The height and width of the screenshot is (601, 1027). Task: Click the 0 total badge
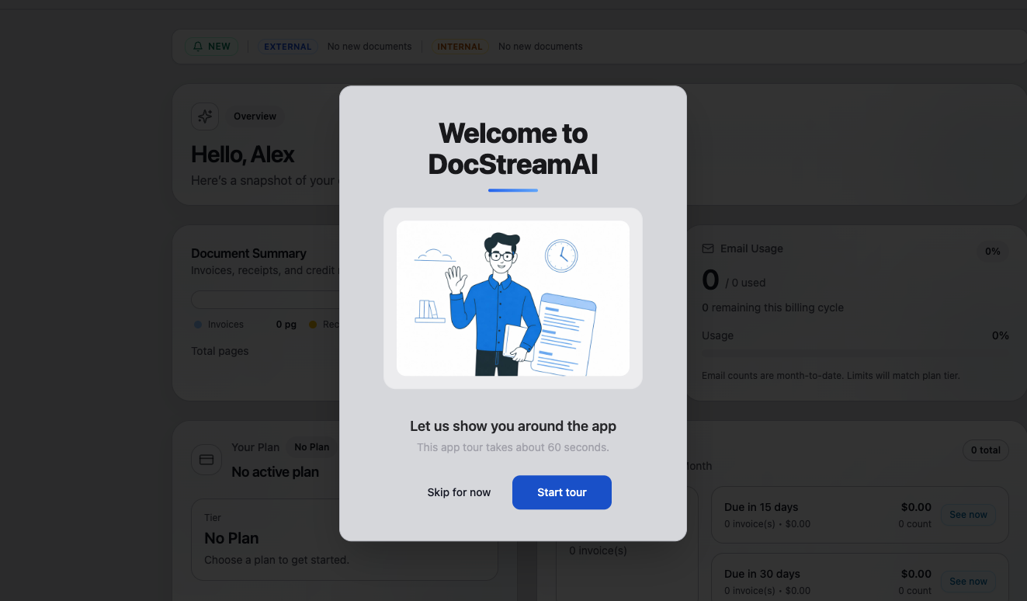coord(985,450)
